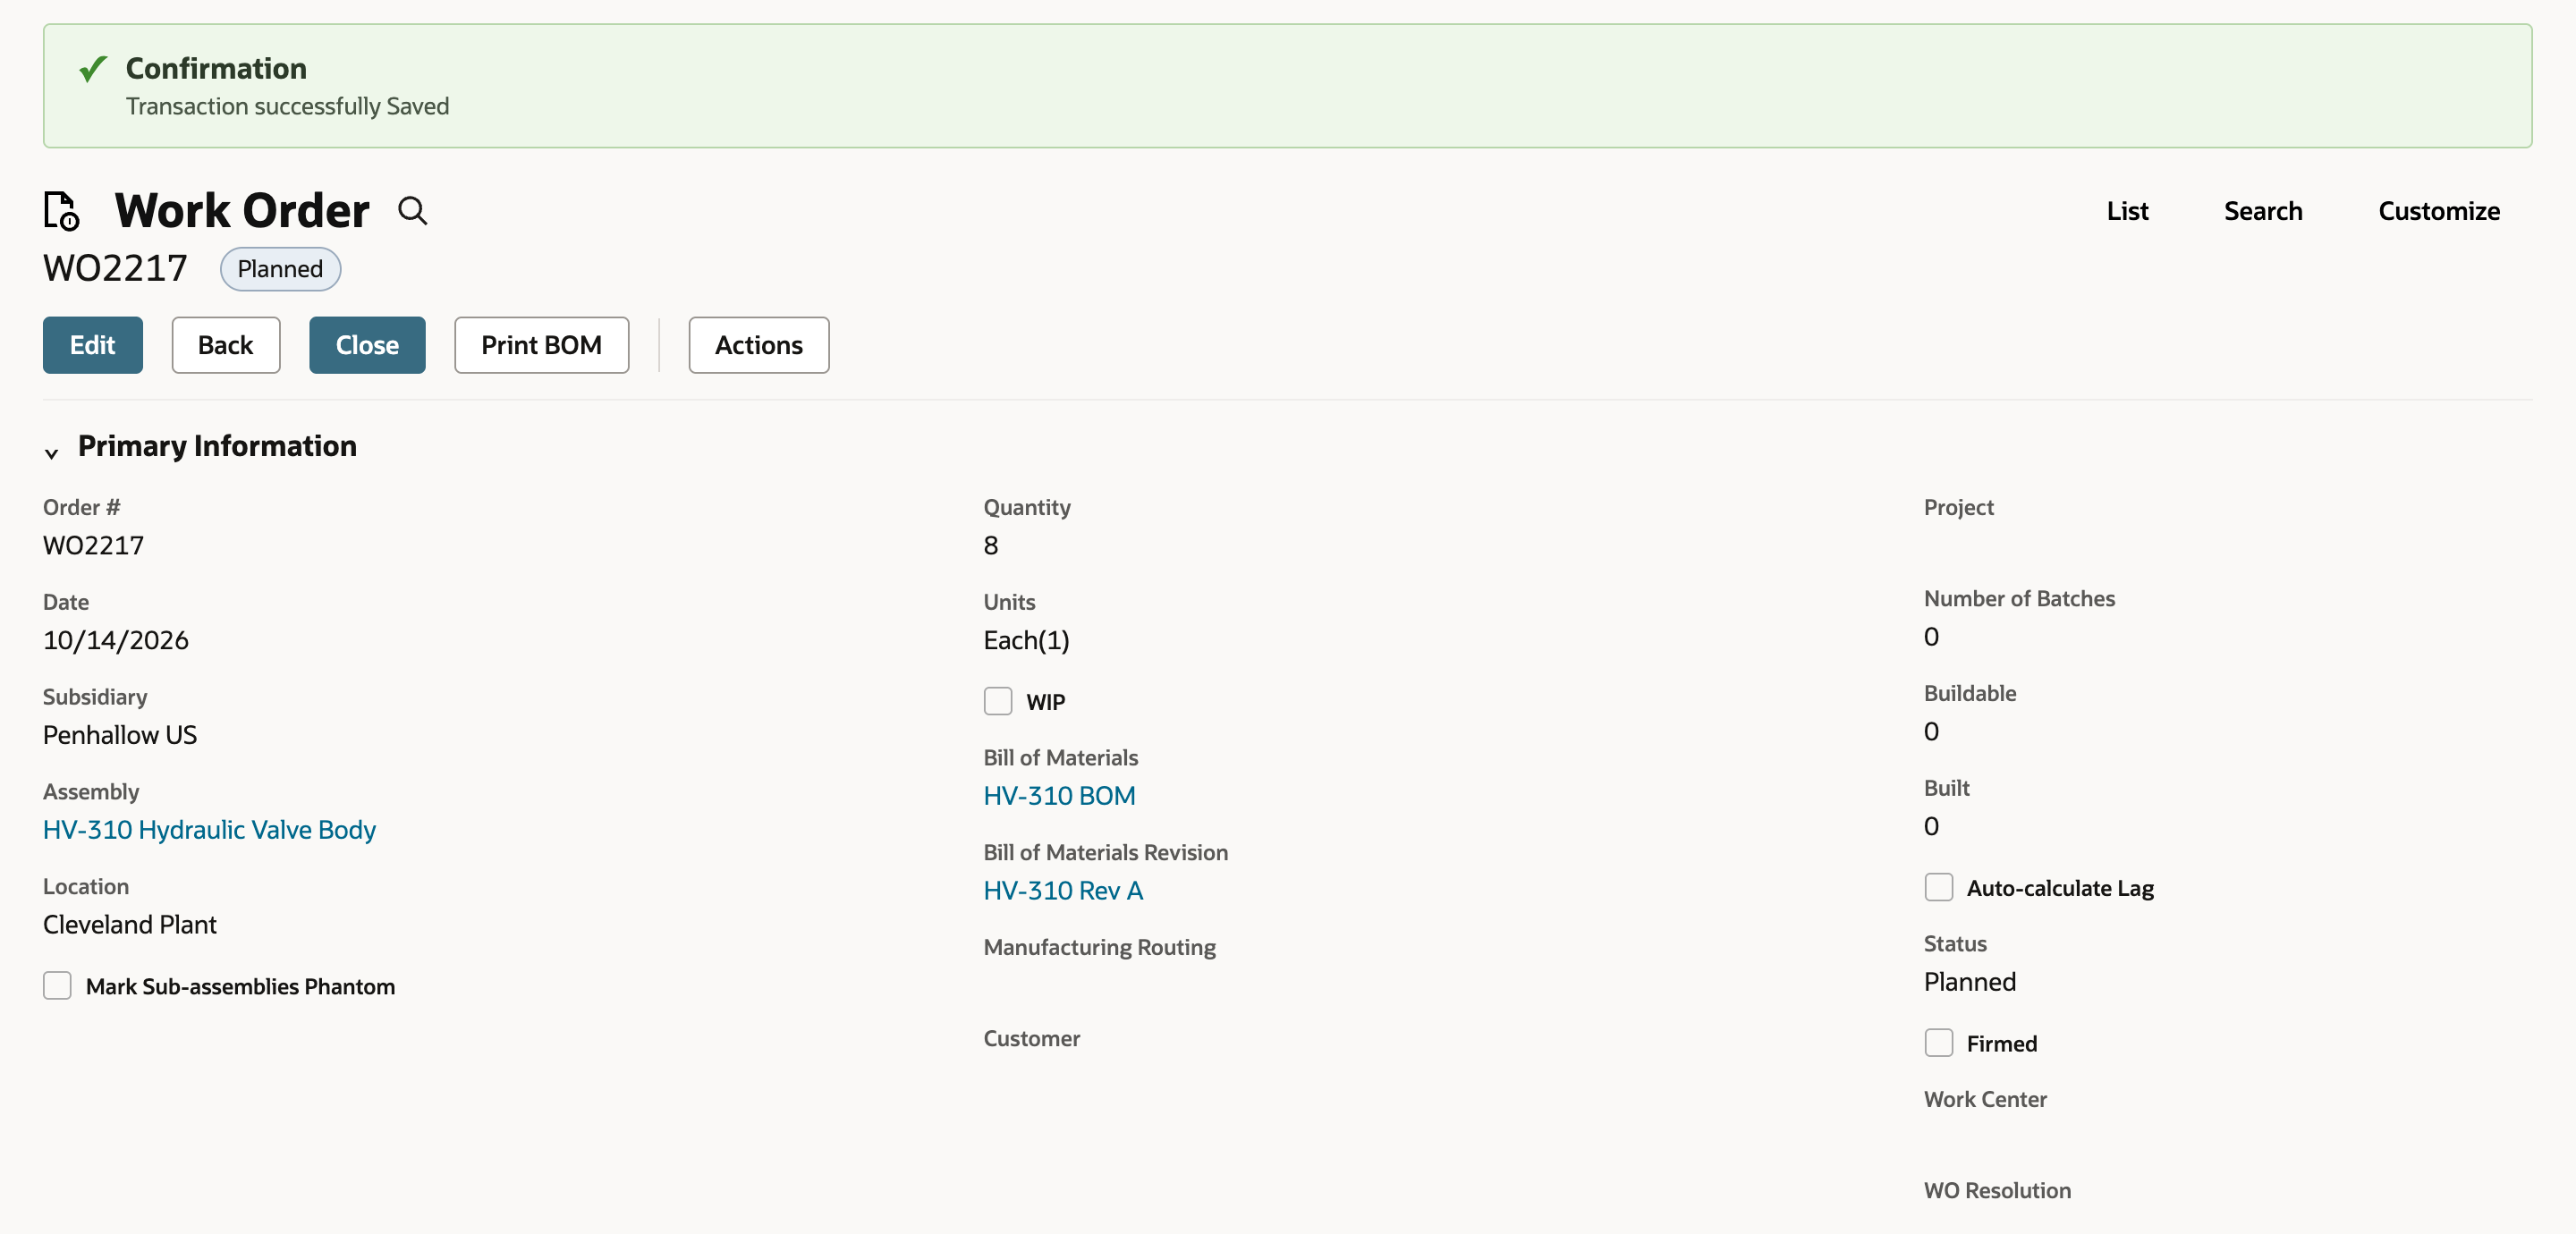Open the magnifier search icon beside Work Order
The height and width of the screenshot is (1234, 2576).
412,211
